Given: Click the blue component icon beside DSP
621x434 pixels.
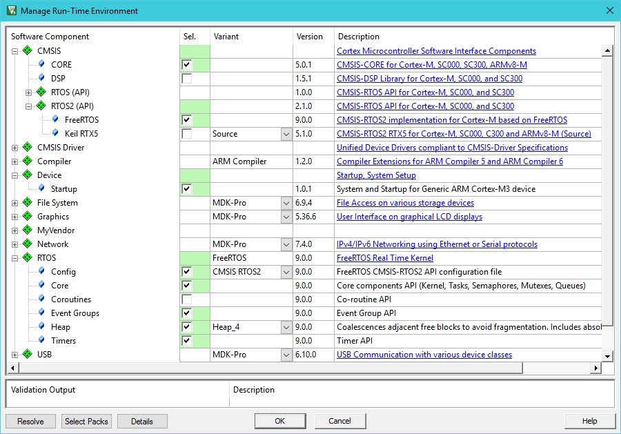Looking at the screenshot, I should click(x=41, y=79).
